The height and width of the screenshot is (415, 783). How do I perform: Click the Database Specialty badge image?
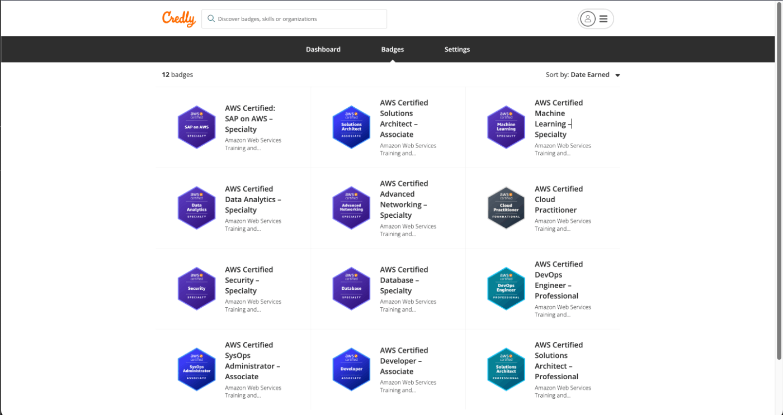click(x=351, y=289)
